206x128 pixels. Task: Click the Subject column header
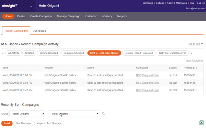pyautogui.click(x=173, y=68)
